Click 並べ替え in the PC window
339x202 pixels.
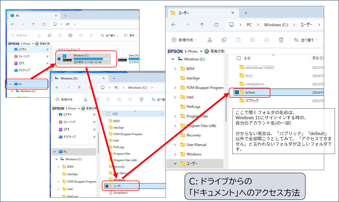[x=109, y=35]
